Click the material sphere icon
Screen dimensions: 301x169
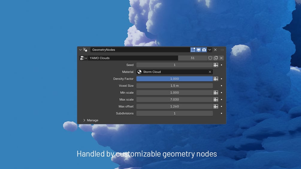pyautogui.click(x=139, y=72)
